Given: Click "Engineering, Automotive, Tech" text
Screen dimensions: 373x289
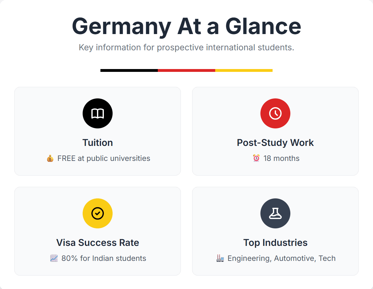Looking at the screenshot, I should click(281, 258).
